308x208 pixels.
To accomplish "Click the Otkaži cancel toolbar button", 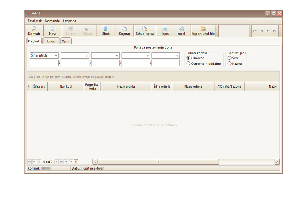I will (x=87, y=31).
